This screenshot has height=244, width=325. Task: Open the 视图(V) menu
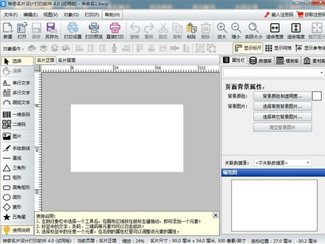[51, 15]
